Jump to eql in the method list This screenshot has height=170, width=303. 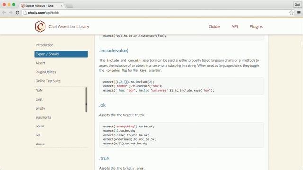pyautogui.click(x=38, y=136)
